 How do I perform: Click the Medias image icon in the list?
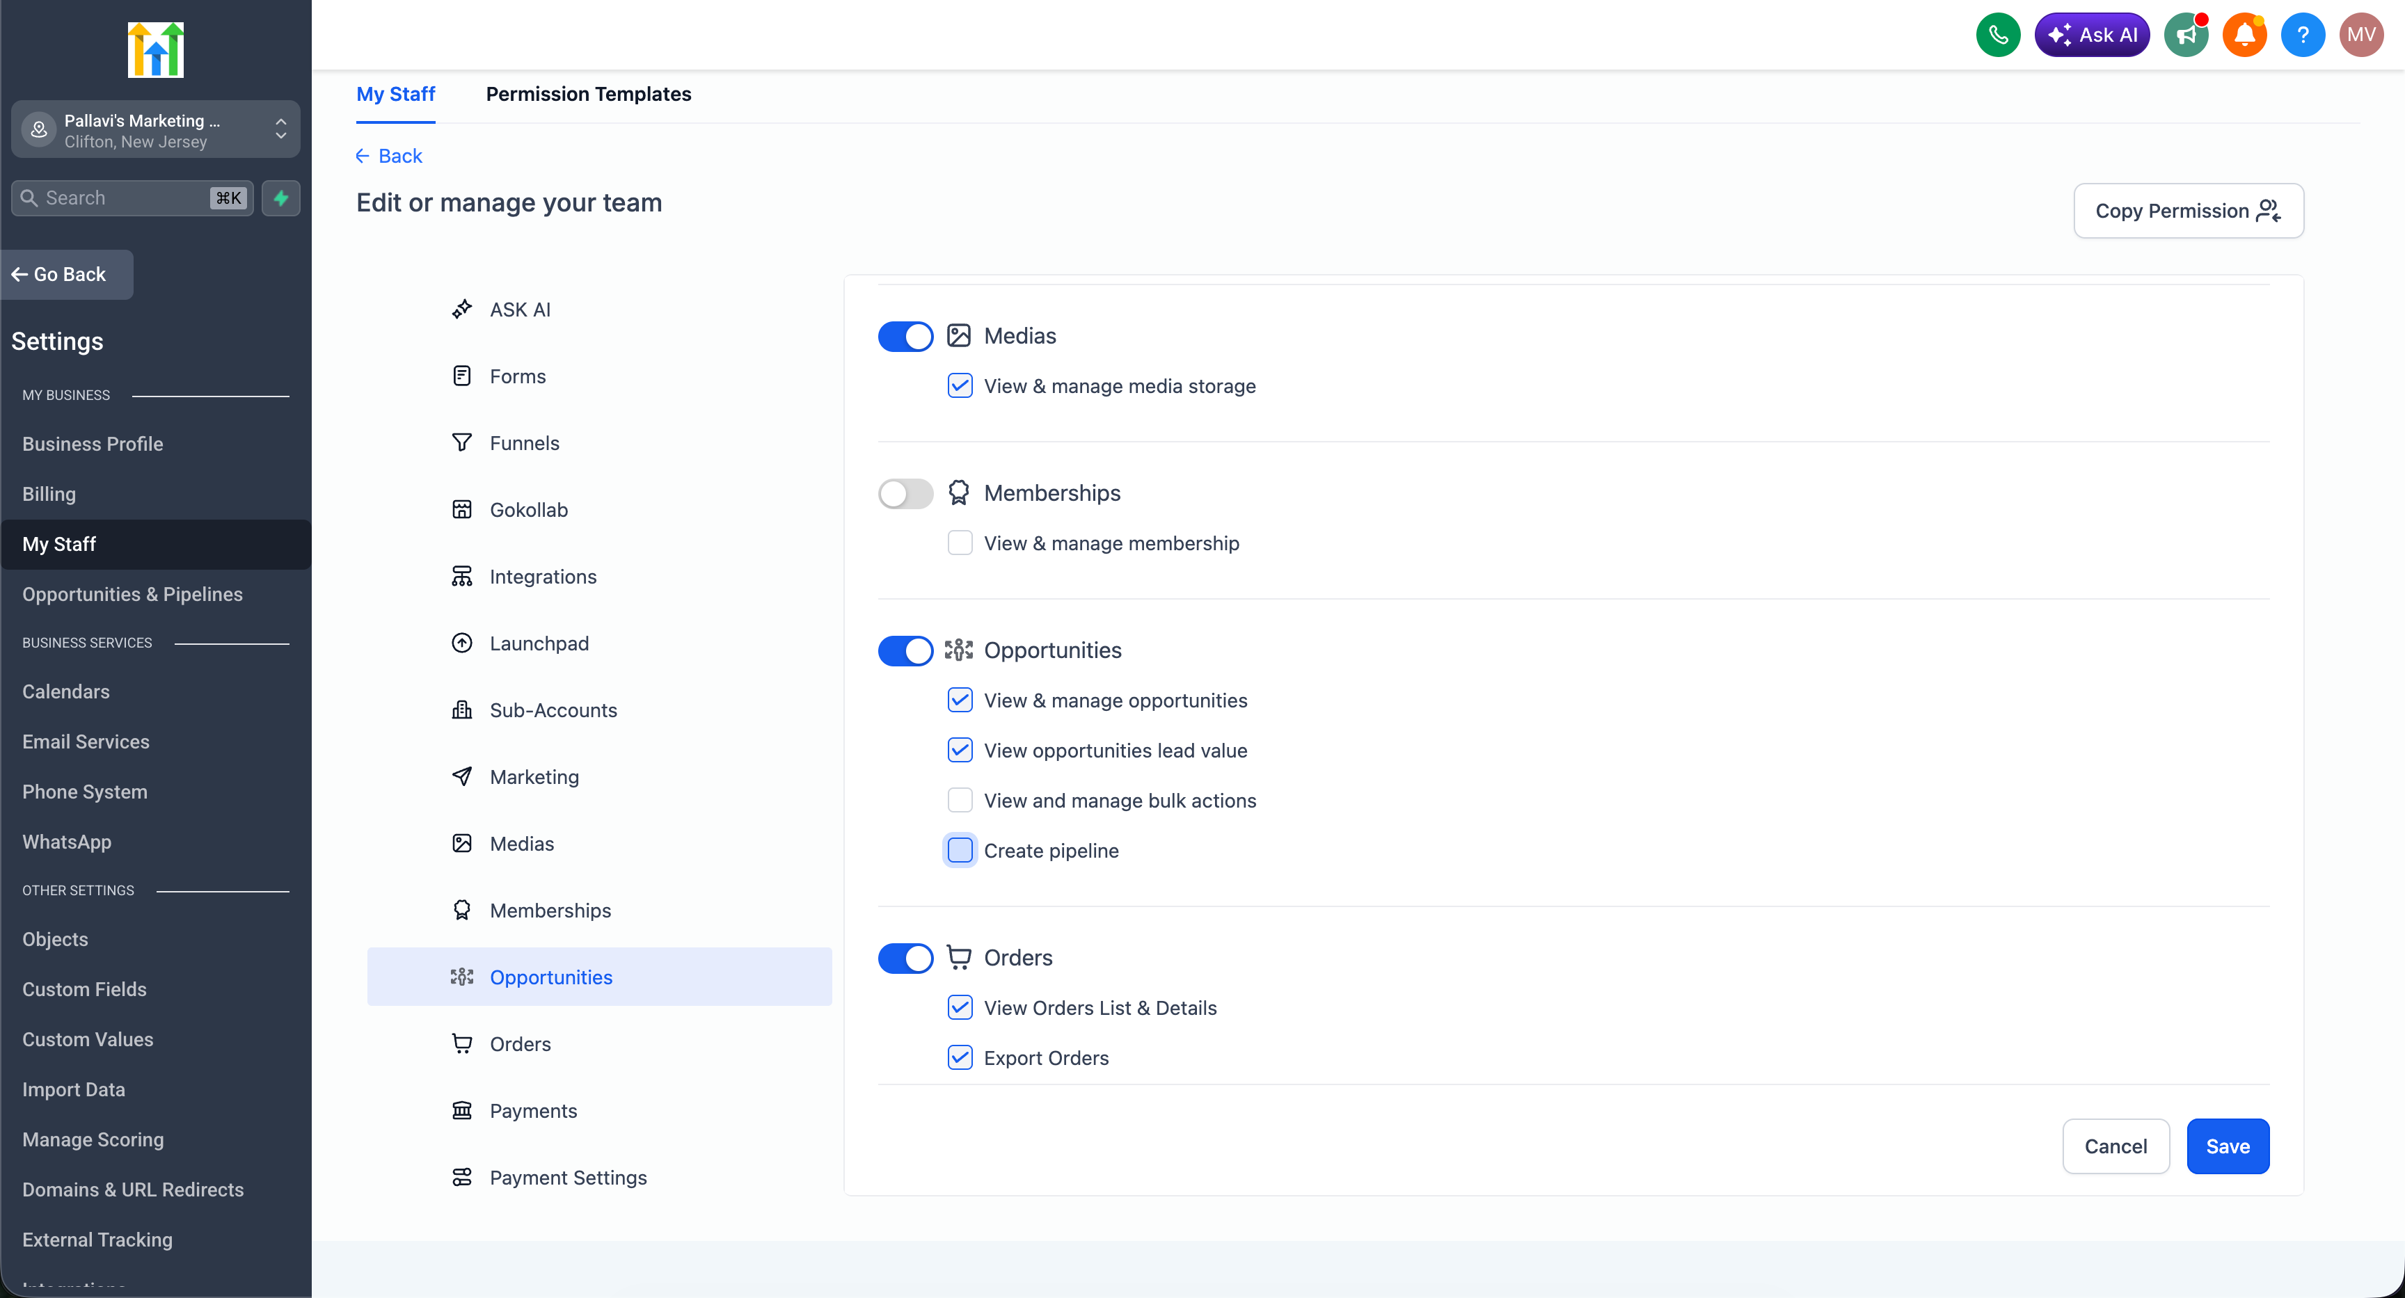pyautogui.click(x=462, y=844)
